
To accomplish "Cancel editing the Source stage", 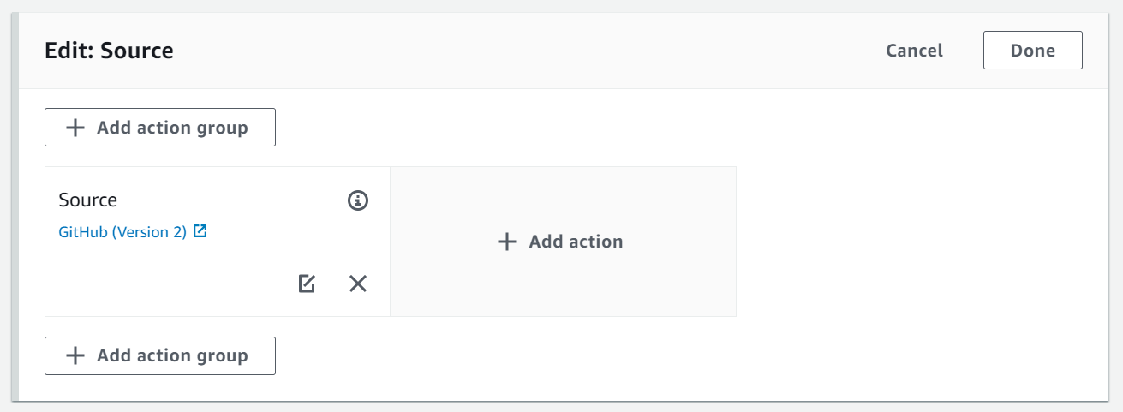I will tap(914, 51).
